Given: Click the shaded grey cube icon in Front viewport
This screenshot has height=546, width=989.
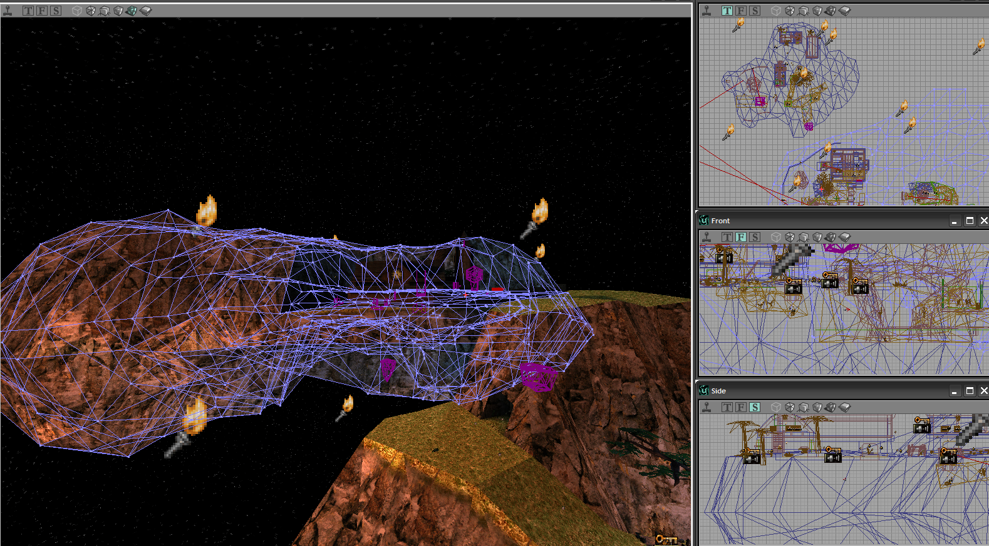Looking at the screenshot, I should (x=817, y=237).
